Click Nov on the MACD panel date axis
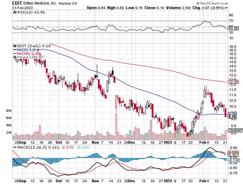Viewport: 243px width, 184px height. 95,181
